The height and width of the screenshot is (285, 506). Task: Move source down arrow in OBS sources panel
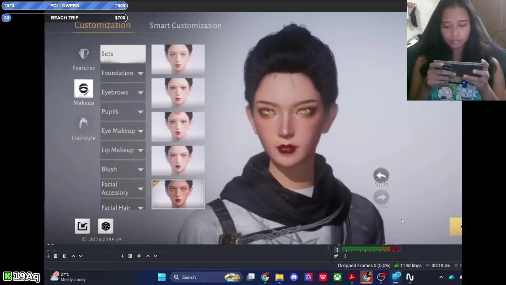point(155,256)
